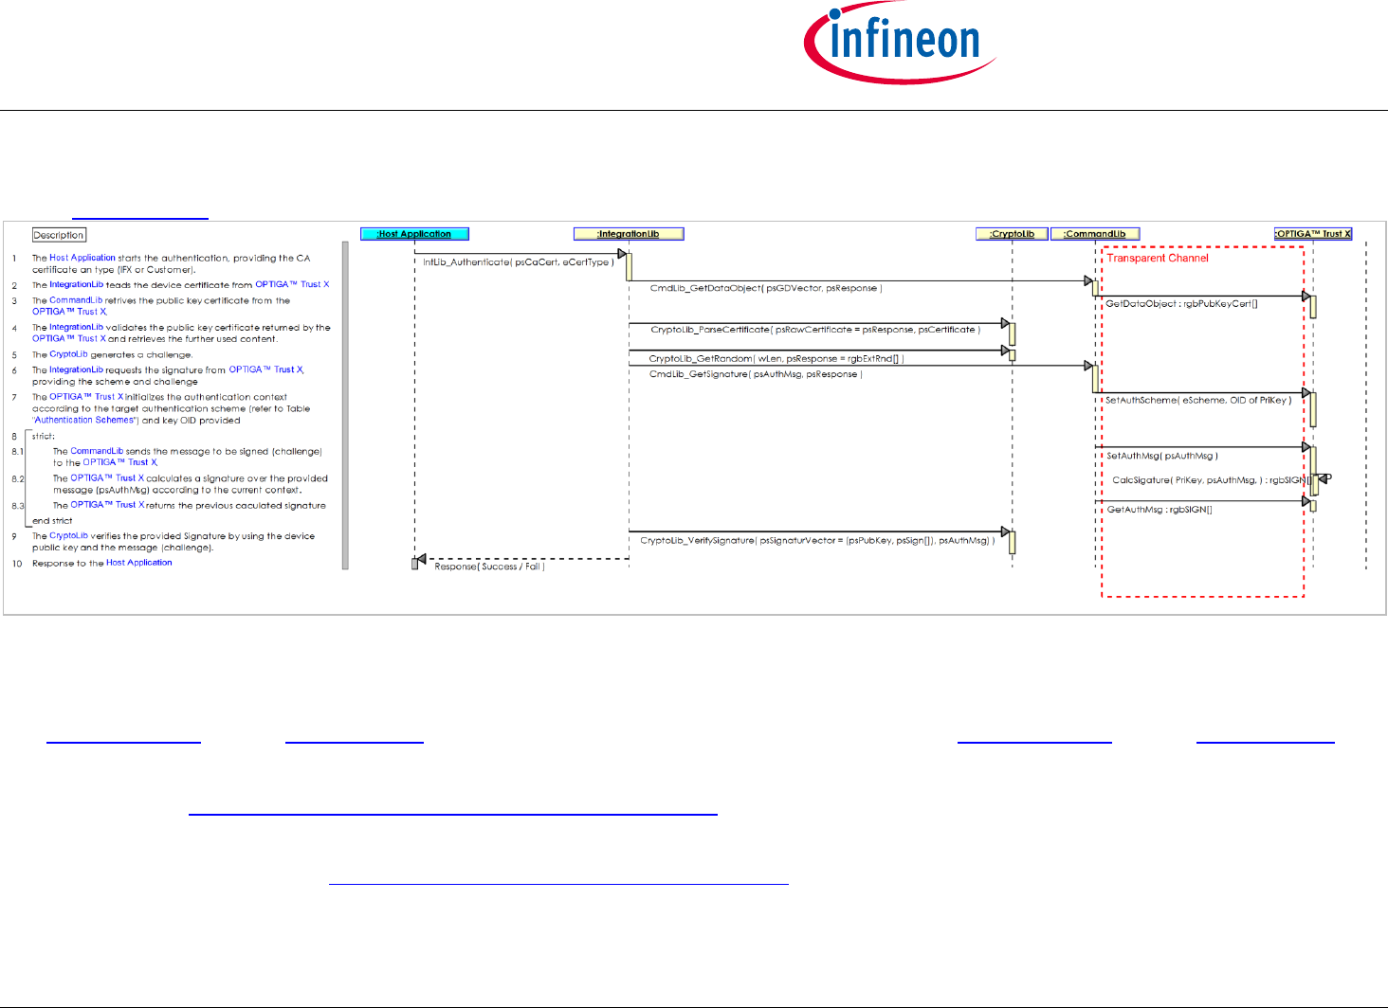
Task: Click the Transparent Channel label
Action: coord(1158,258)
